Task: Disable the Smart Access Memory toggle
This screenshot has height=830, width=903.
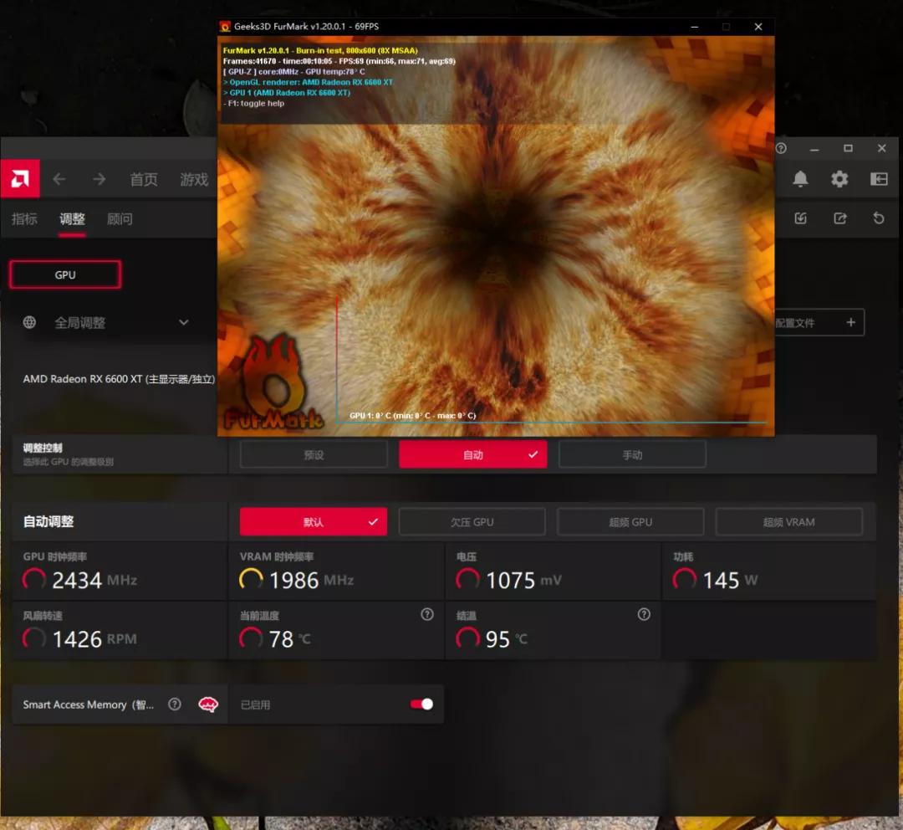Action: tap(421, 704)
